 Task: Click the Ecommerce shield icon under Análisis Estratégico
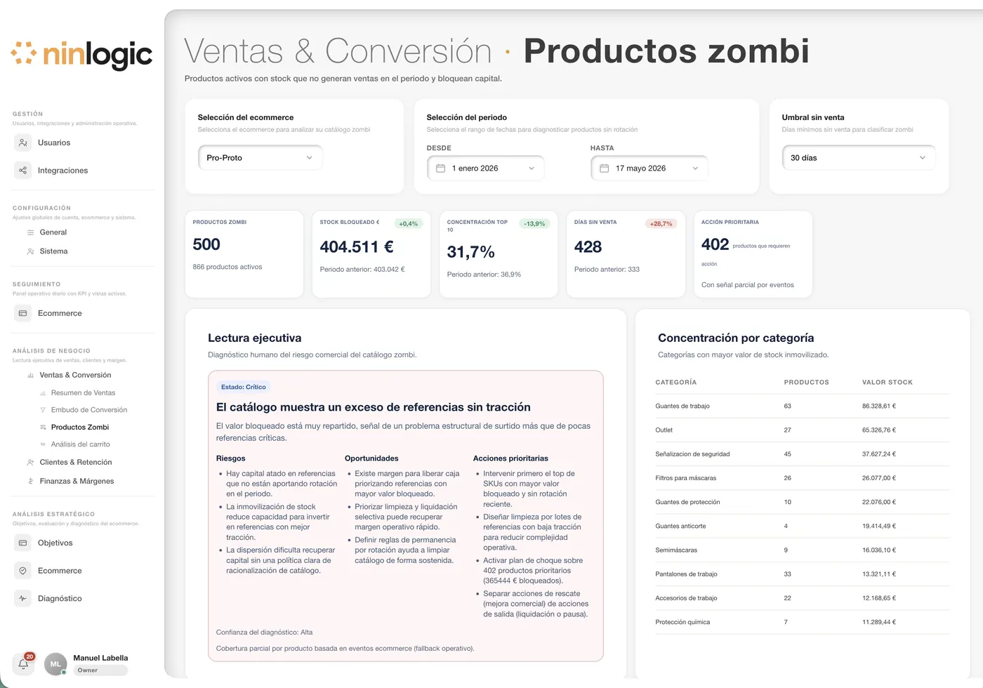click(x=22, y=571)
